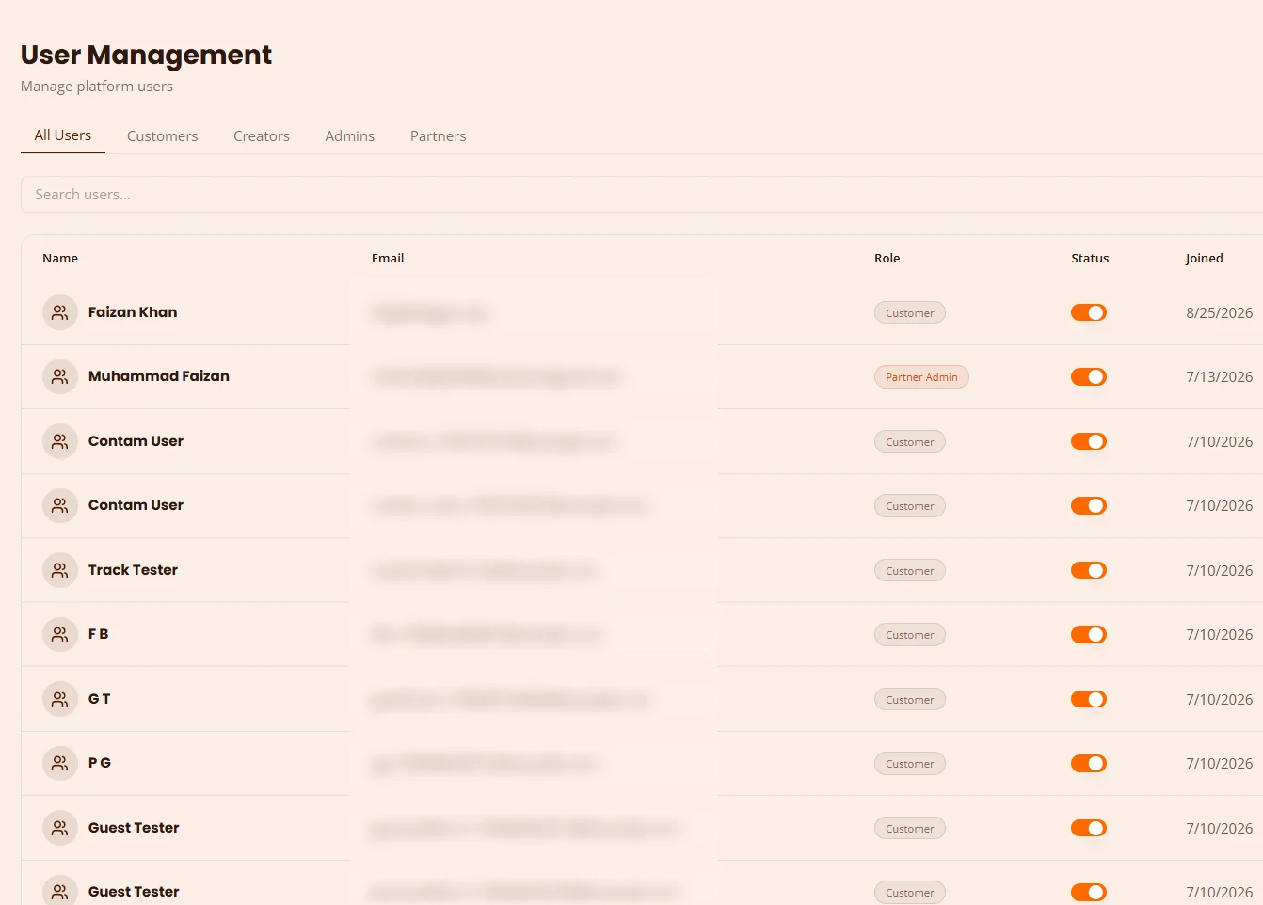1263x905 pixels.
Task: Turn off Track Tester's status switch
Action: point(1089,570)
